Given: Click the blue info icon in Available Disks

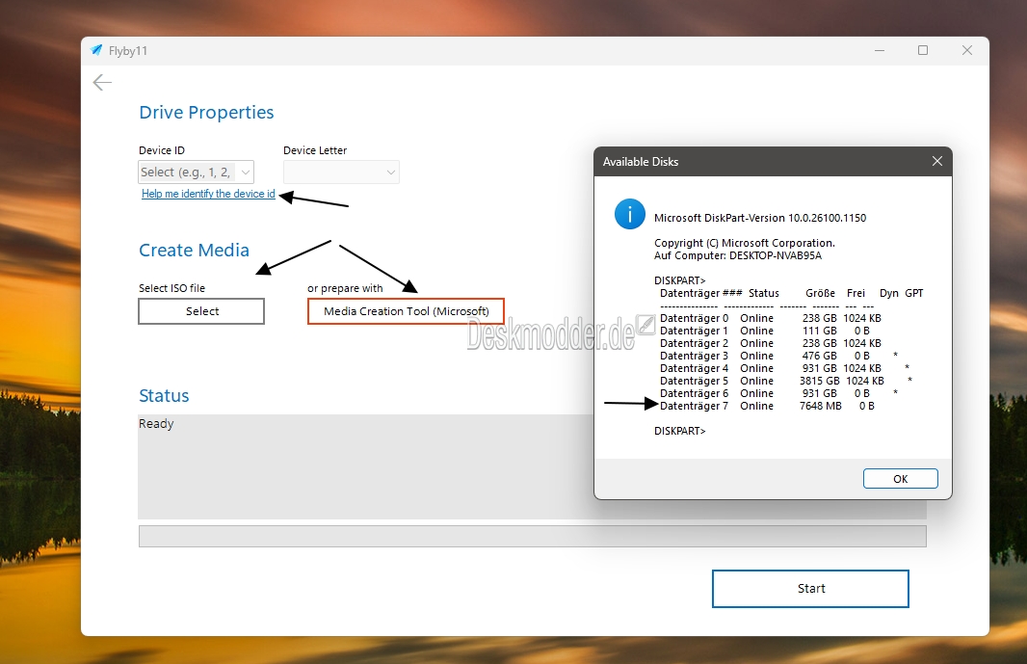Looking at the screenshot, I should (630, 214).
